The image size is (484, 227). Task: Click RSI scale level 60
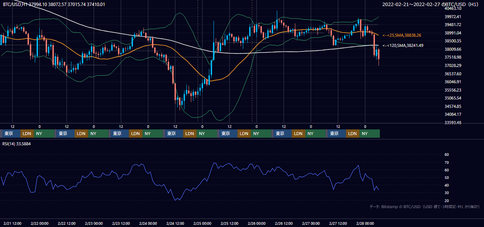pyautogui.click(x=447, y=170)
